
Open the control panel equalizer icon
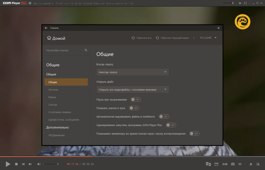coord(240,164)
